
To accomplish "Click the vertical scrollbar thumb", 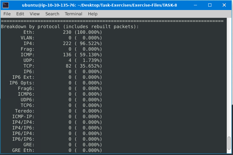I will tap(230, 143).
